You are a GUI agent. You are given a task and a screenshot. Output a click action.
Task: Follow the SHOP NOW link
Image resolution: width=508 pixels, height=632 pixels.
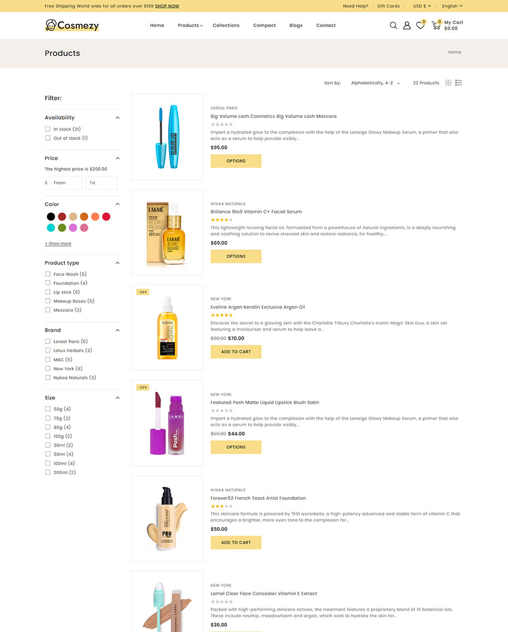point(167,6)
